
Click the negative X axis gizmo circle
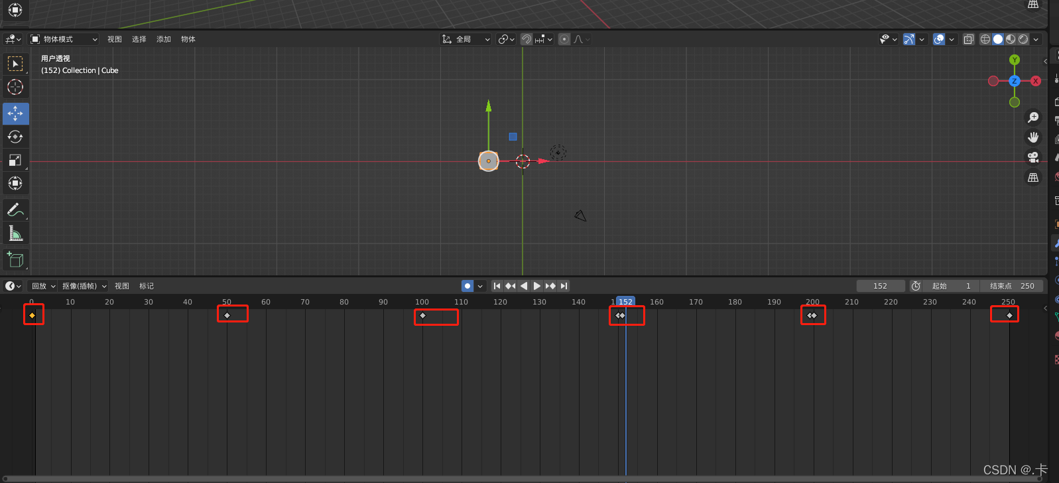(993, 81)
